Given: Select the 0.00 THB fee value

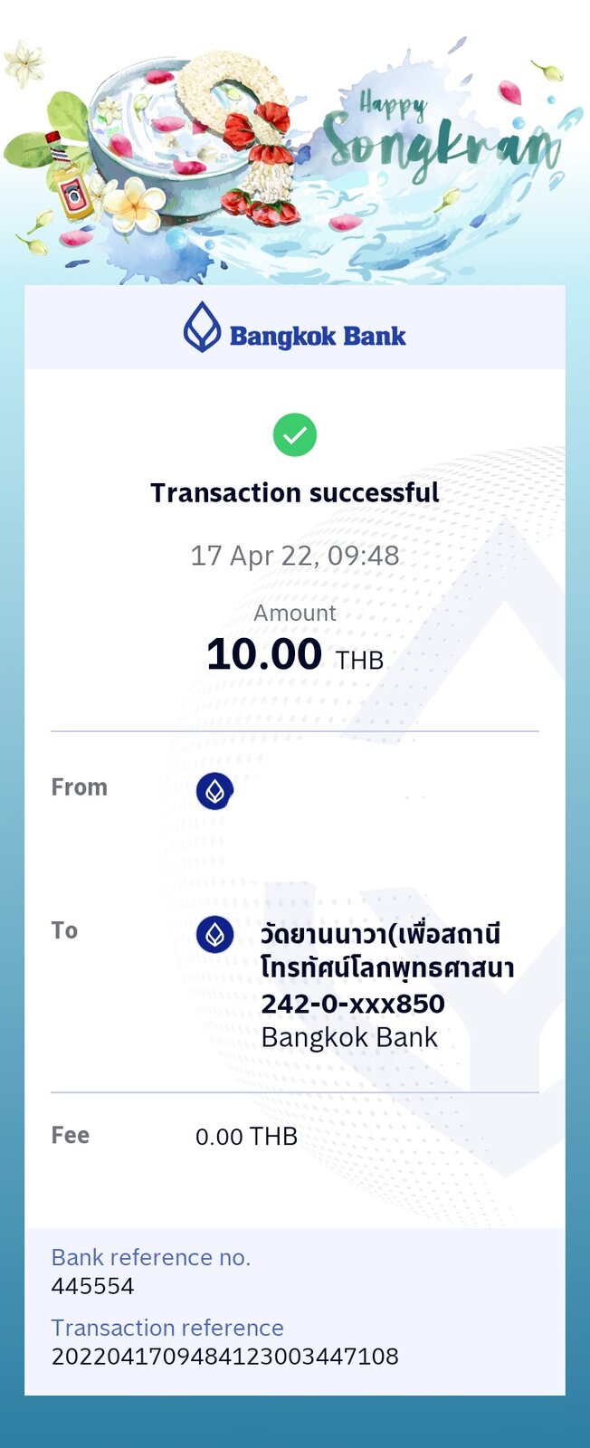Looking at the screenshot, I should click(246, 1137).
